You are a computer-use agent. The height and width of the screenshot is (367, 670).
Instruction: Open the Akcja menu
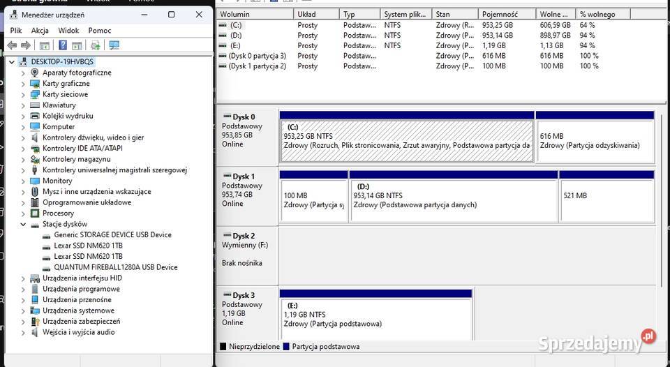pyautogui.click(x=40, y=31)
